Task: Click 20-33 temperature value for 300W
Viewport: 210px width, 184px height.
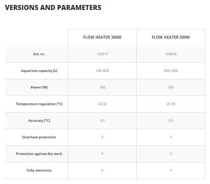Action: click(102, 104)
